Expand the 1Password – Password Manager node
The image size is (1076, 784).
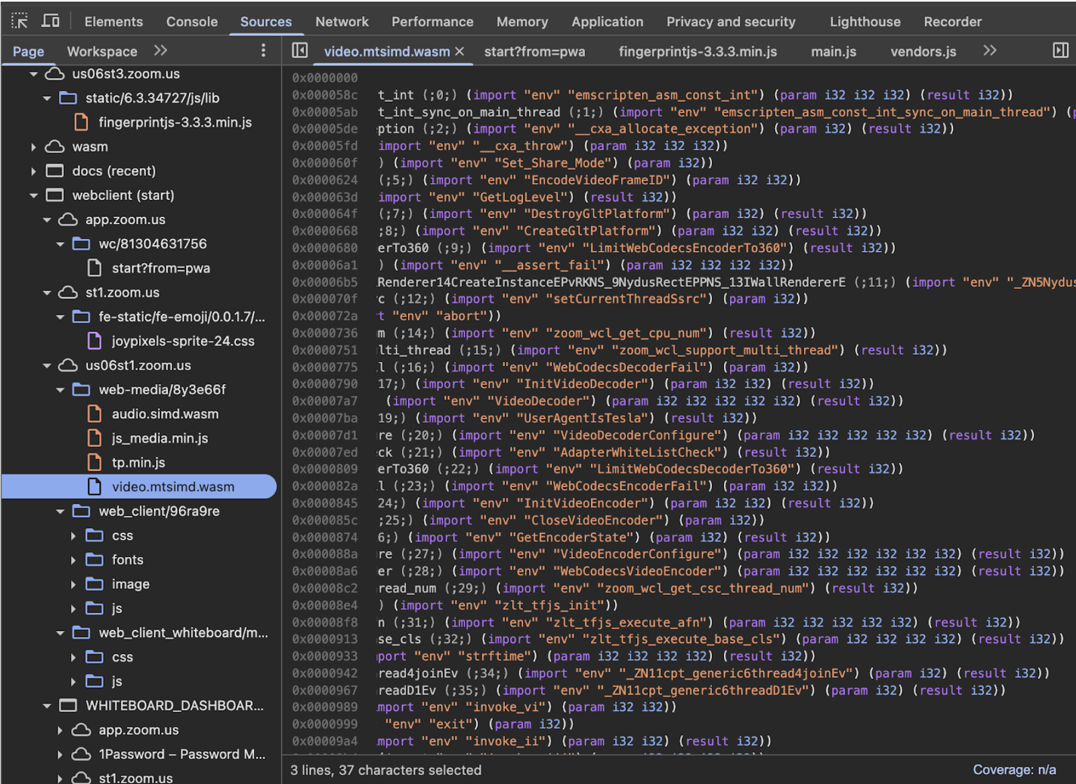[60, 754]
